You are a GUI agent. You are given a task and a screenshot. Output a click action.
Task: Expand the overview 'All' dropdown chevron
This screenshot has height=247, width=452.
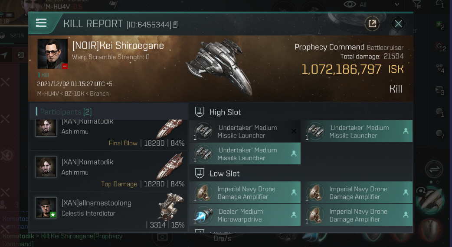(x=397, y=4)
